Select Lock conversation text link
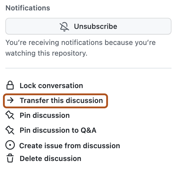The image size is (178, 172). (x=51, y=86)
